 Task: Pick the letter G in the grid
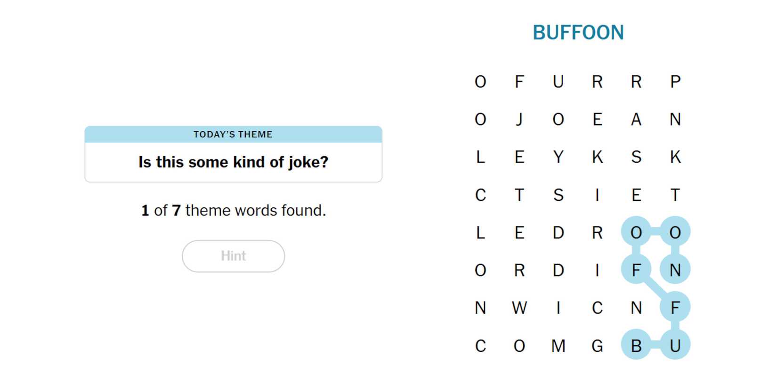tap(597, 346)
